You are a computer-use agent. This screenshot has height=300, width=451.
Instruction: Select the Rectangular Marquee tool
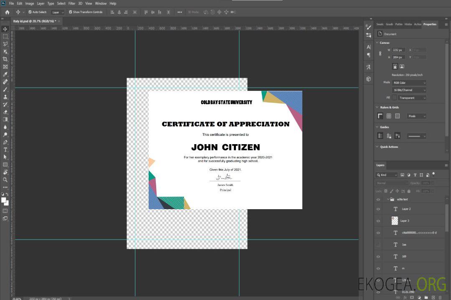pos(5,37)
